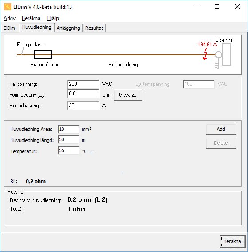Open the Beräkna menu
This screenshot has height=252, width=248.
tap(31, 18)
